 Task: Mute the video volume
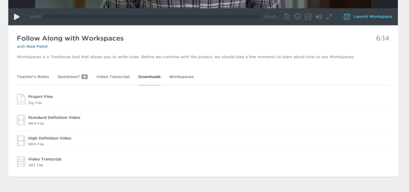click(319, 17)
